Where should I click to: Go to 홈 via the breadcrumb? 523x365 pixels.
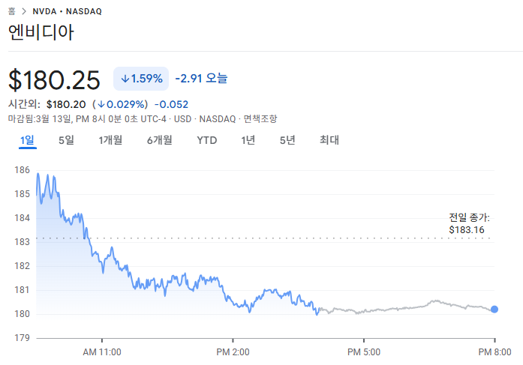tap(11, 11)
